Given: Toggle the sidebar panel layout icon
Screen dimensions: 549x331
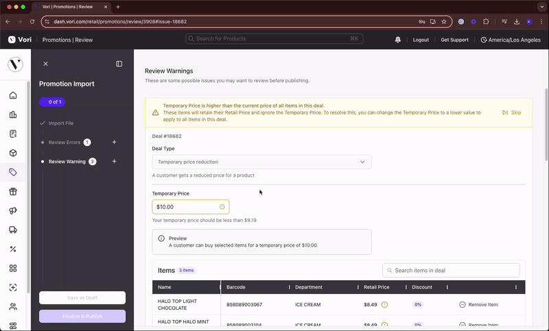Looking at the screenshot, I should click(119, 64).
